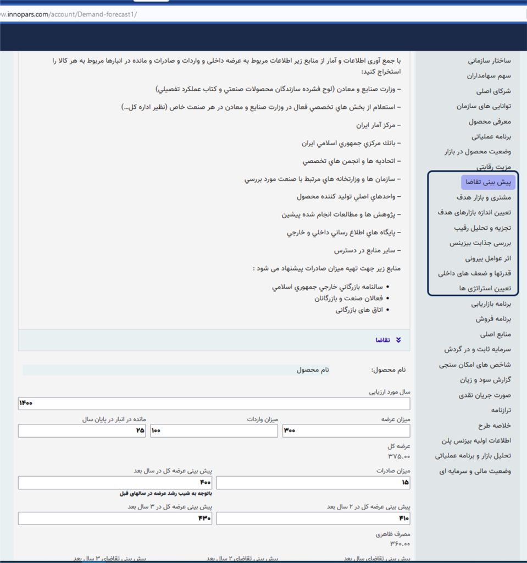Open برنامه فروش sidebar item
Screen dimensions: 527x563
pyautogui.click(x=493, y=319)
